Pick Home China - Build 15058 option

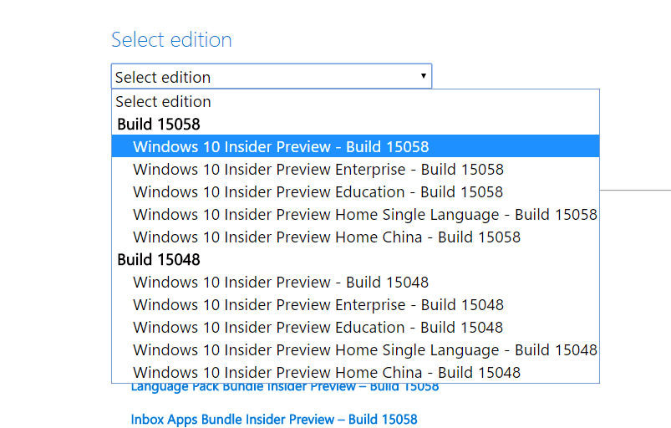click(x=326, y=237)
